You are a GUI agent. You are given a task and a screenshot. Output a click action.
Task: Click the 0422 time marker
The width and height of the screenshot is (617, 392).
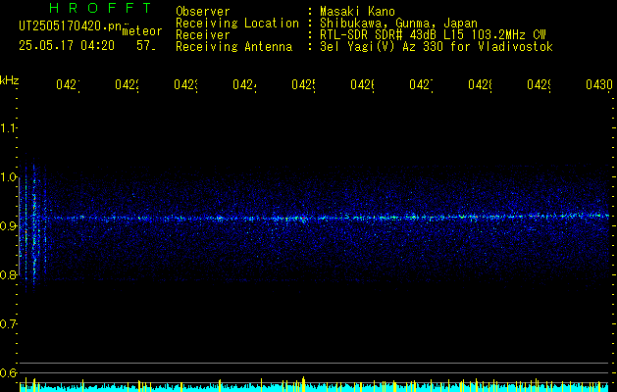(127, 85)
